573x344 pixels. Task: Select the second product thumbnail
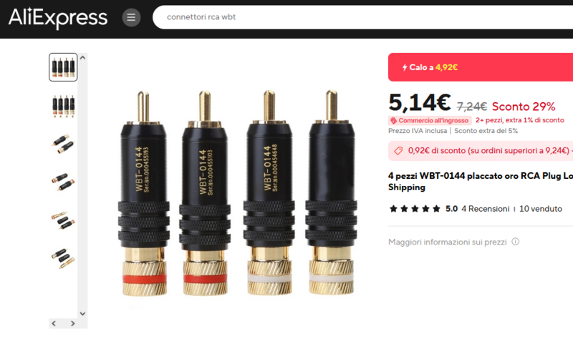click(x=63, y=106)
